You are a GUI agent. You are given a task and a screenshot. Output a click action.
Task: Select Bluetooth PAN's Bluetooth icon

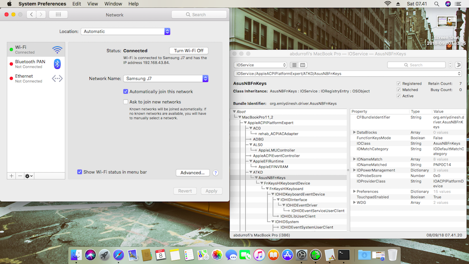click(x=57, y=64)
